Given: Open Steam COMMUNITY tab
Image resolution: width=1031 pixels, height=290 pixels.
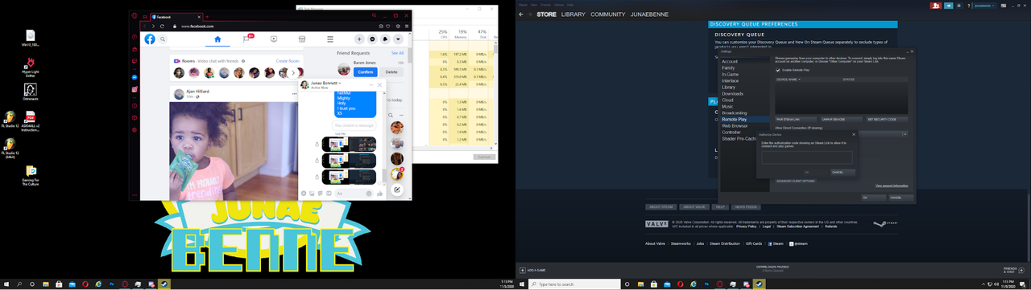Looking at the screenshot, I should pos(608,14).
